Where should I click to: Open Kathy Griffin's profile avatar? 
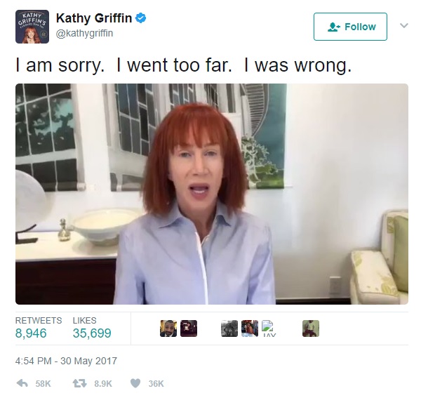(32, 27)
